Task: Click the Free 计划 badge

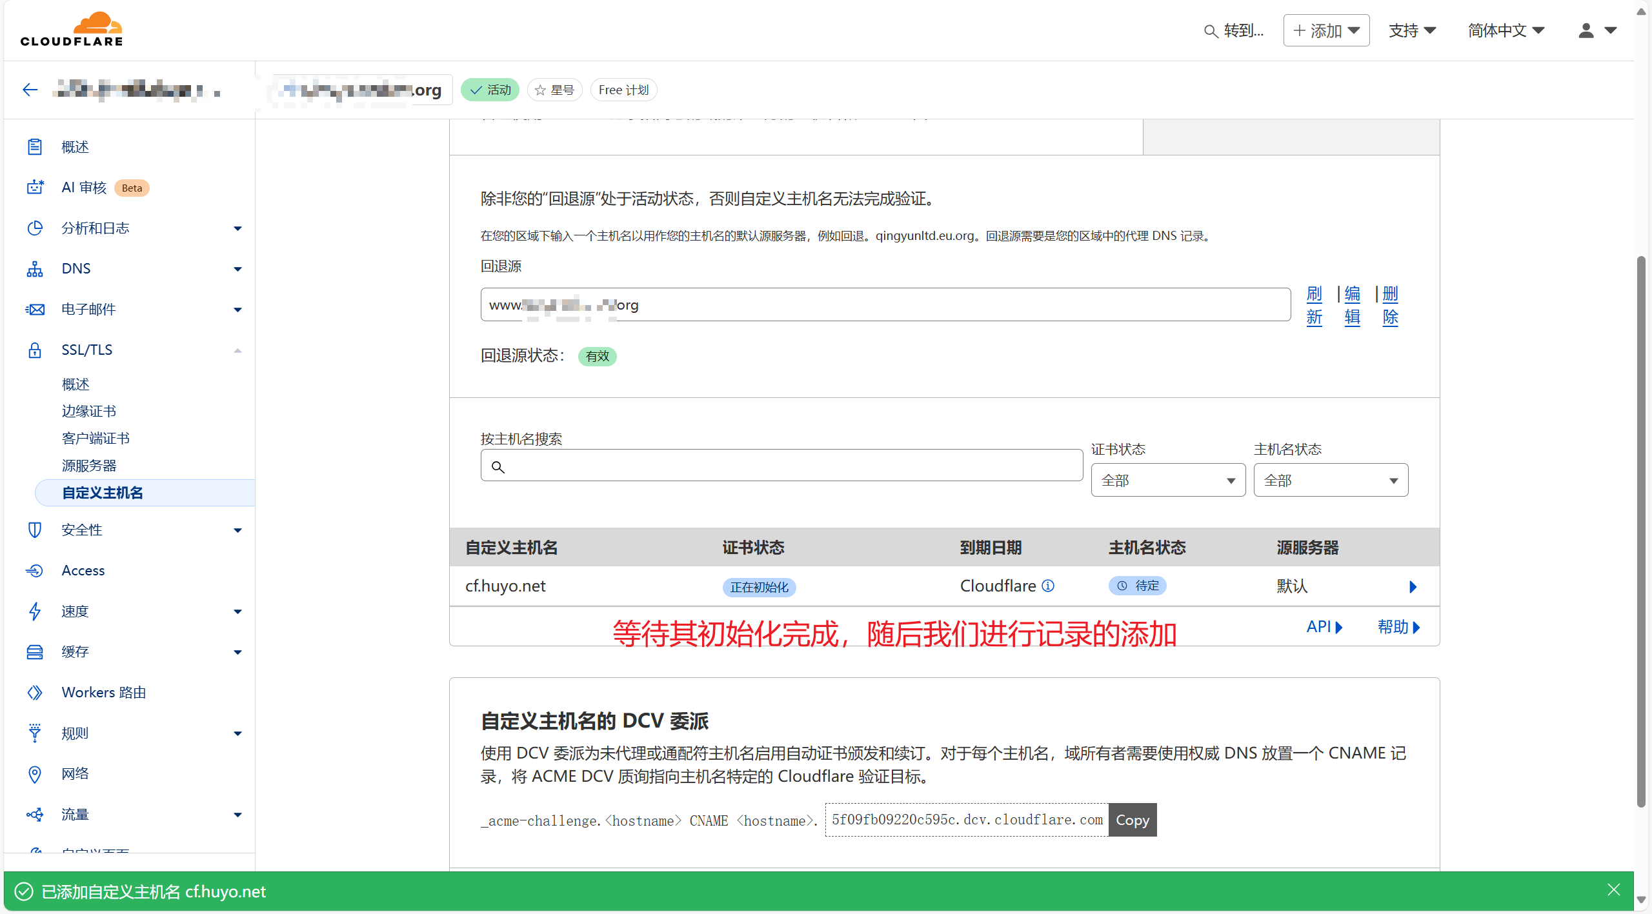Action: pyautogui.click(x=623, y=90)
